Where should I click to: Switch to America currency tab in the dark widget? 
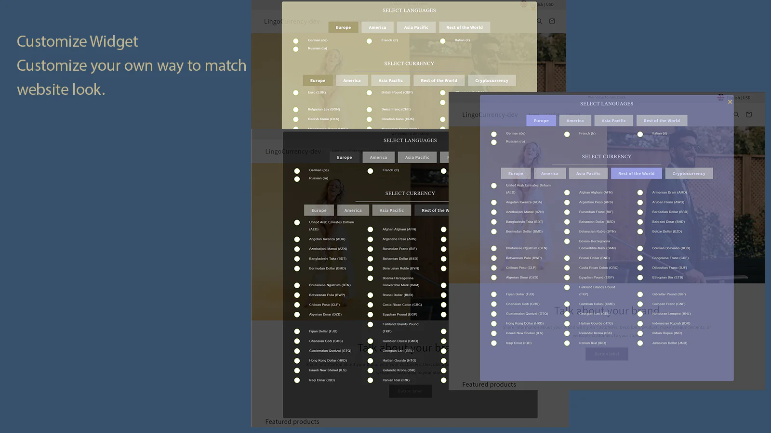[353, 210]
